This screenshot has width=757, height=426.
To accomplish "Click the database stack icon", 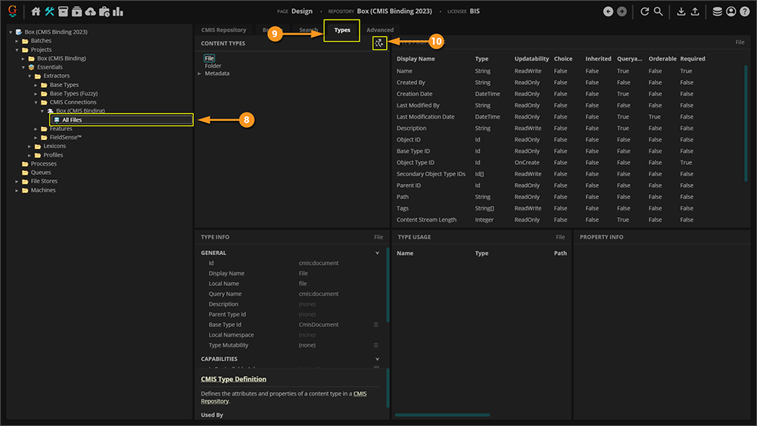I will (717, 11).
